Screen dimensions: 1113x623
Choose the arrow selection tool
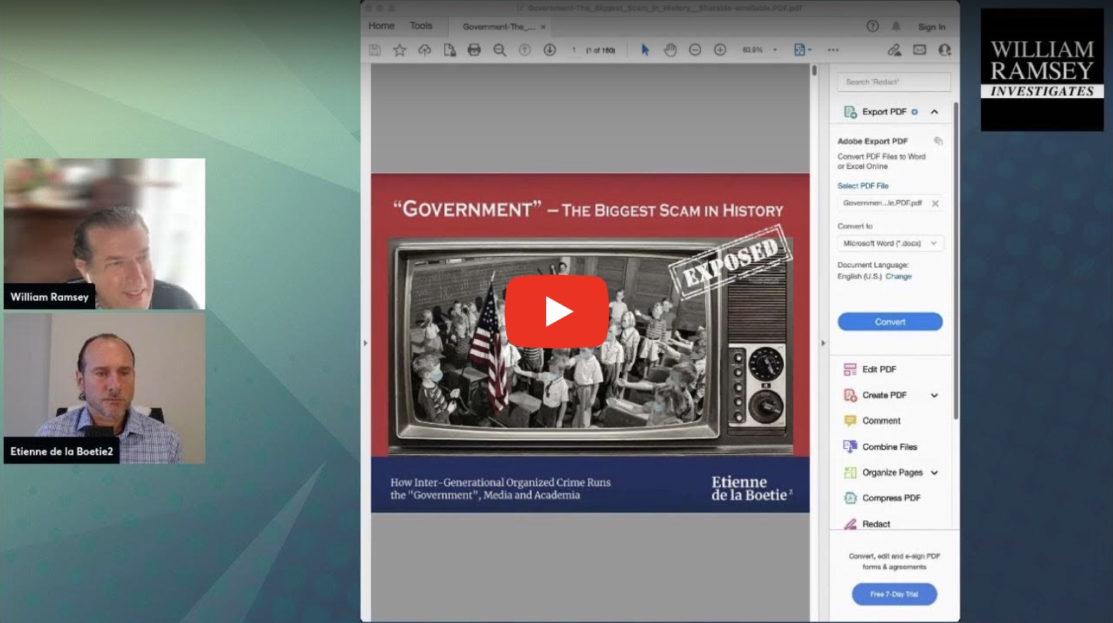point(645,50)
